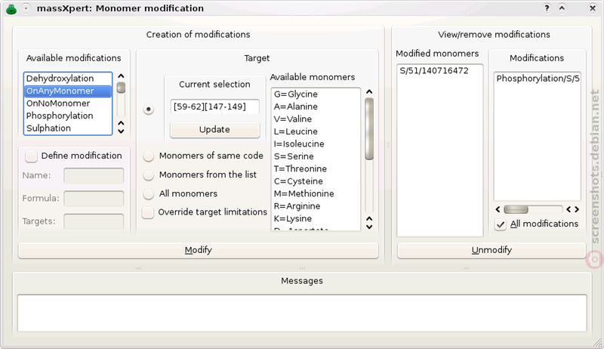Enable Override target limitations checkbox

pos(148,212)
